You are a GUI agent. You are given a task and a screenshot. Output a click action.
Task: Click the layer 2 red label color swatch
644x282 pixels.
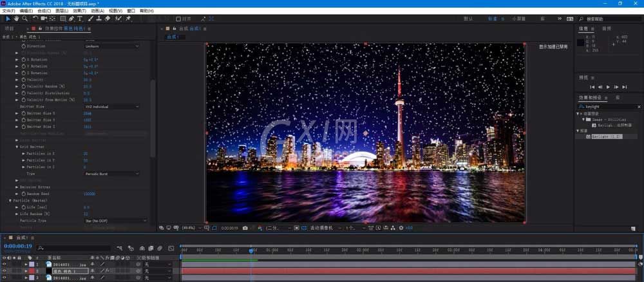[x=32, y=271]
